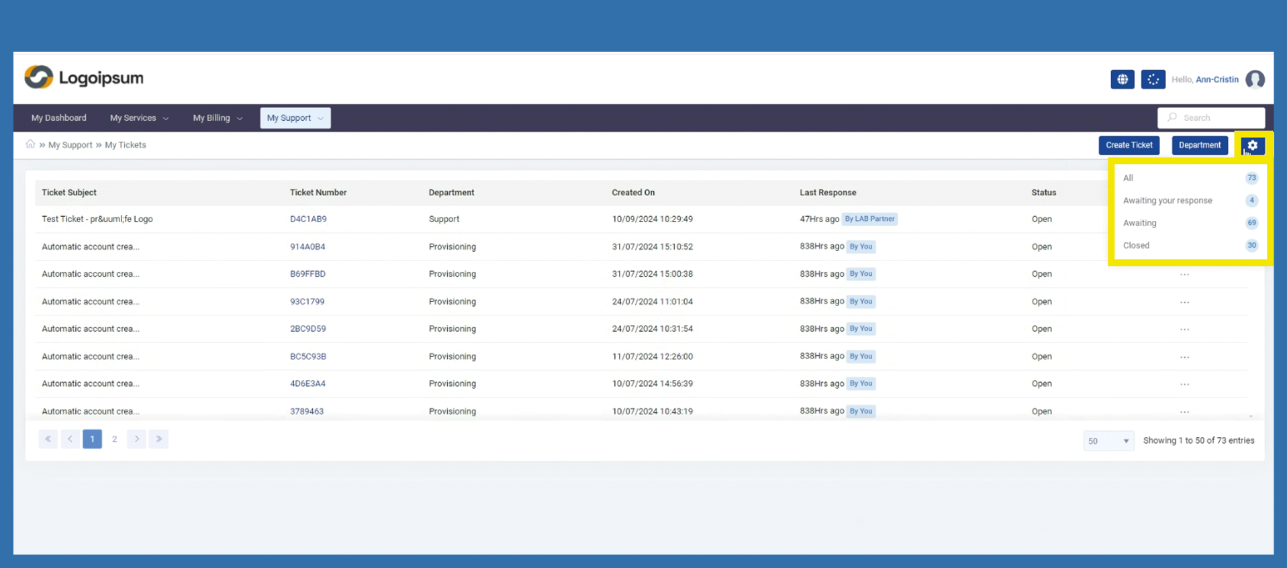Image resolution: width=1287 pixels, height=568 pixels.
Task: Open the My Support menu
Action: [x=295, y=118]
